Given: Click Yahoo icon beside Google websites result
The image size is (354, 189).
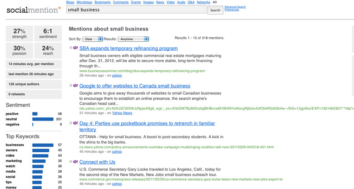Looking at the screenshot, I should tap(75, 86).
